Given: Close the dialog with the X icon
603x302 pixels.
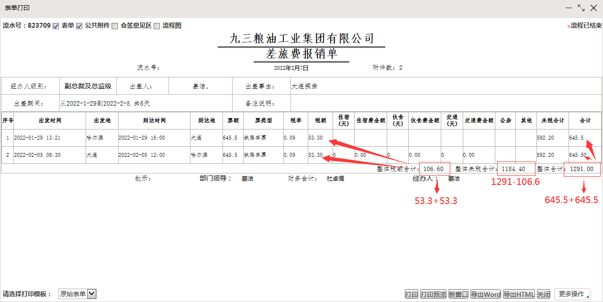Looking at the screenshot, I should 593,8.
